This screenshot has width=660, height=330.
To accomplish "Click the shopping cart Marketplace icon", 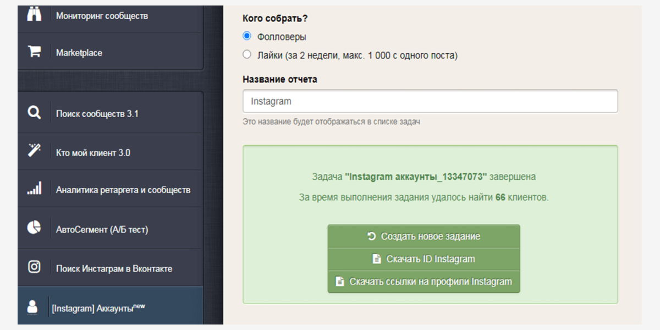I will tap(34, 52).
